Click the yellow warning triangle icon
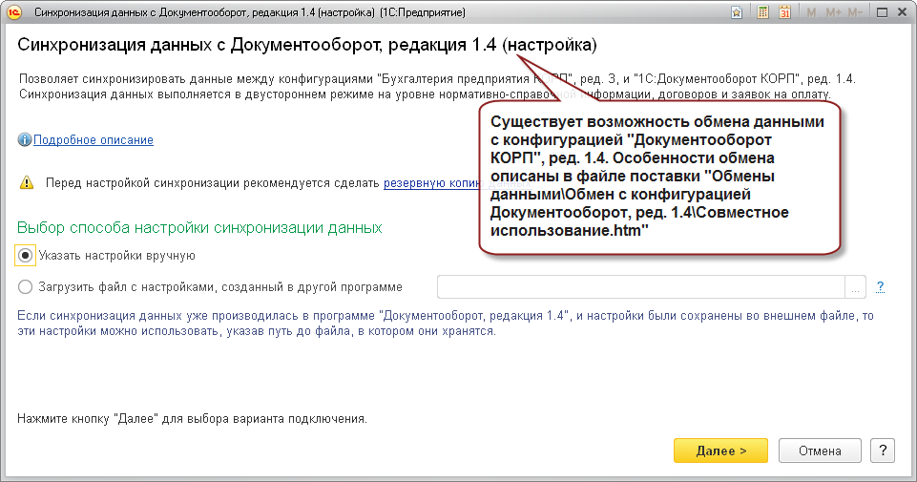 point(27,182)
